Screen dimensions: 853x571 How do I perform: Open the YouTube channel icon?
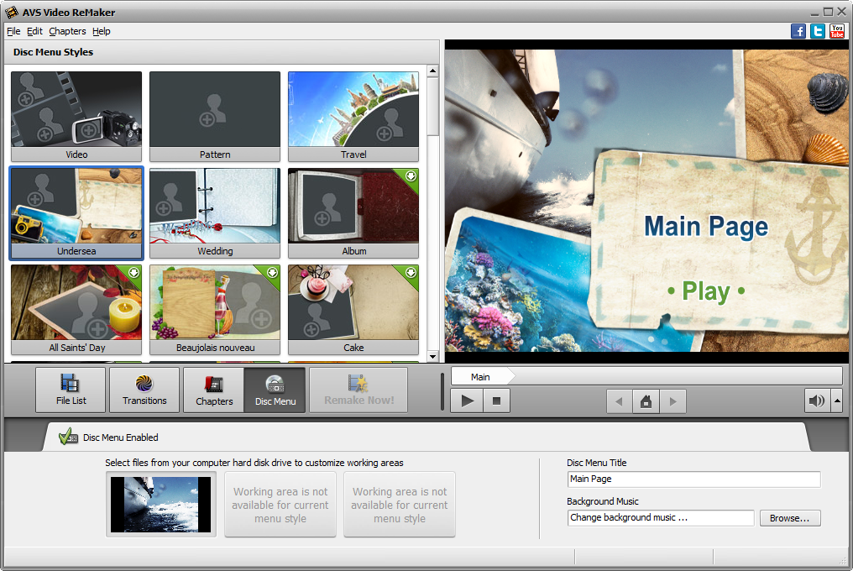[x=837, y=31]
